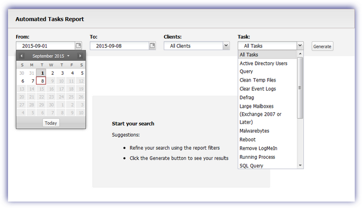Collapse the Task dropdown arrow
Screen dimensions: 362x208
click(300, 45)
